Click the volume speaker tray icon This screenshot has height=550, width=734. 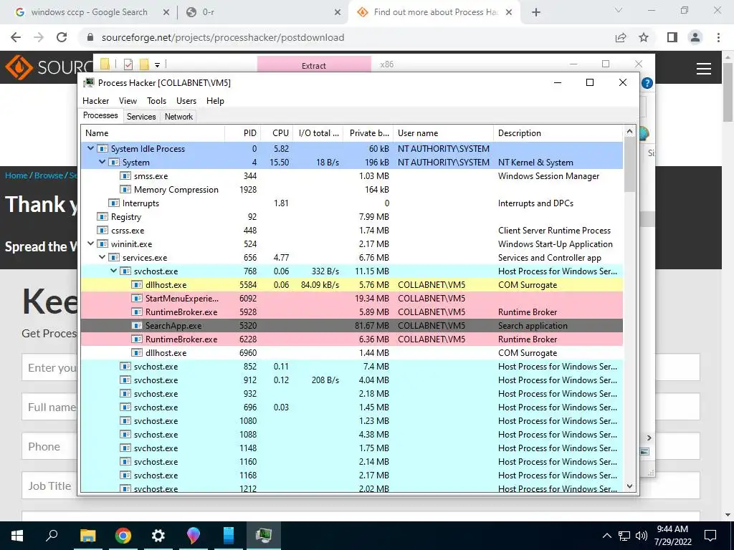pyautogui.click(x=642, y=536)
